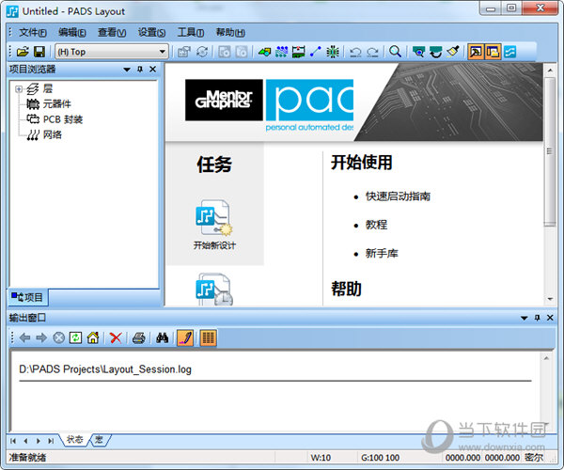Open the ECO toolbar icon
The height and width of the screenshot is (470, 564).
(316, 52)
